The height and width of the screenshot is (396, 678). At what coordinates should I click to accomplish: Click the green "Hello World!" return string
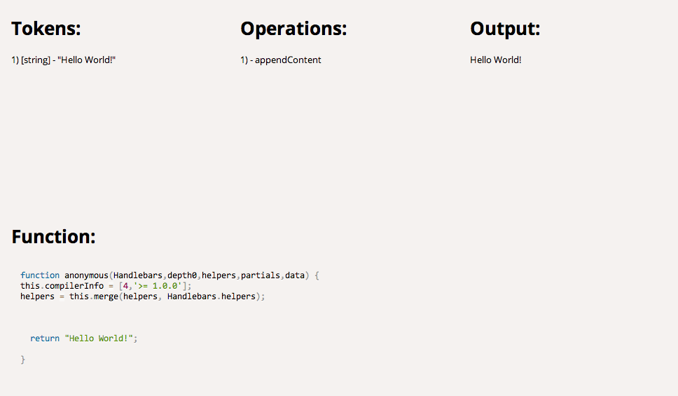click(98, 339)
